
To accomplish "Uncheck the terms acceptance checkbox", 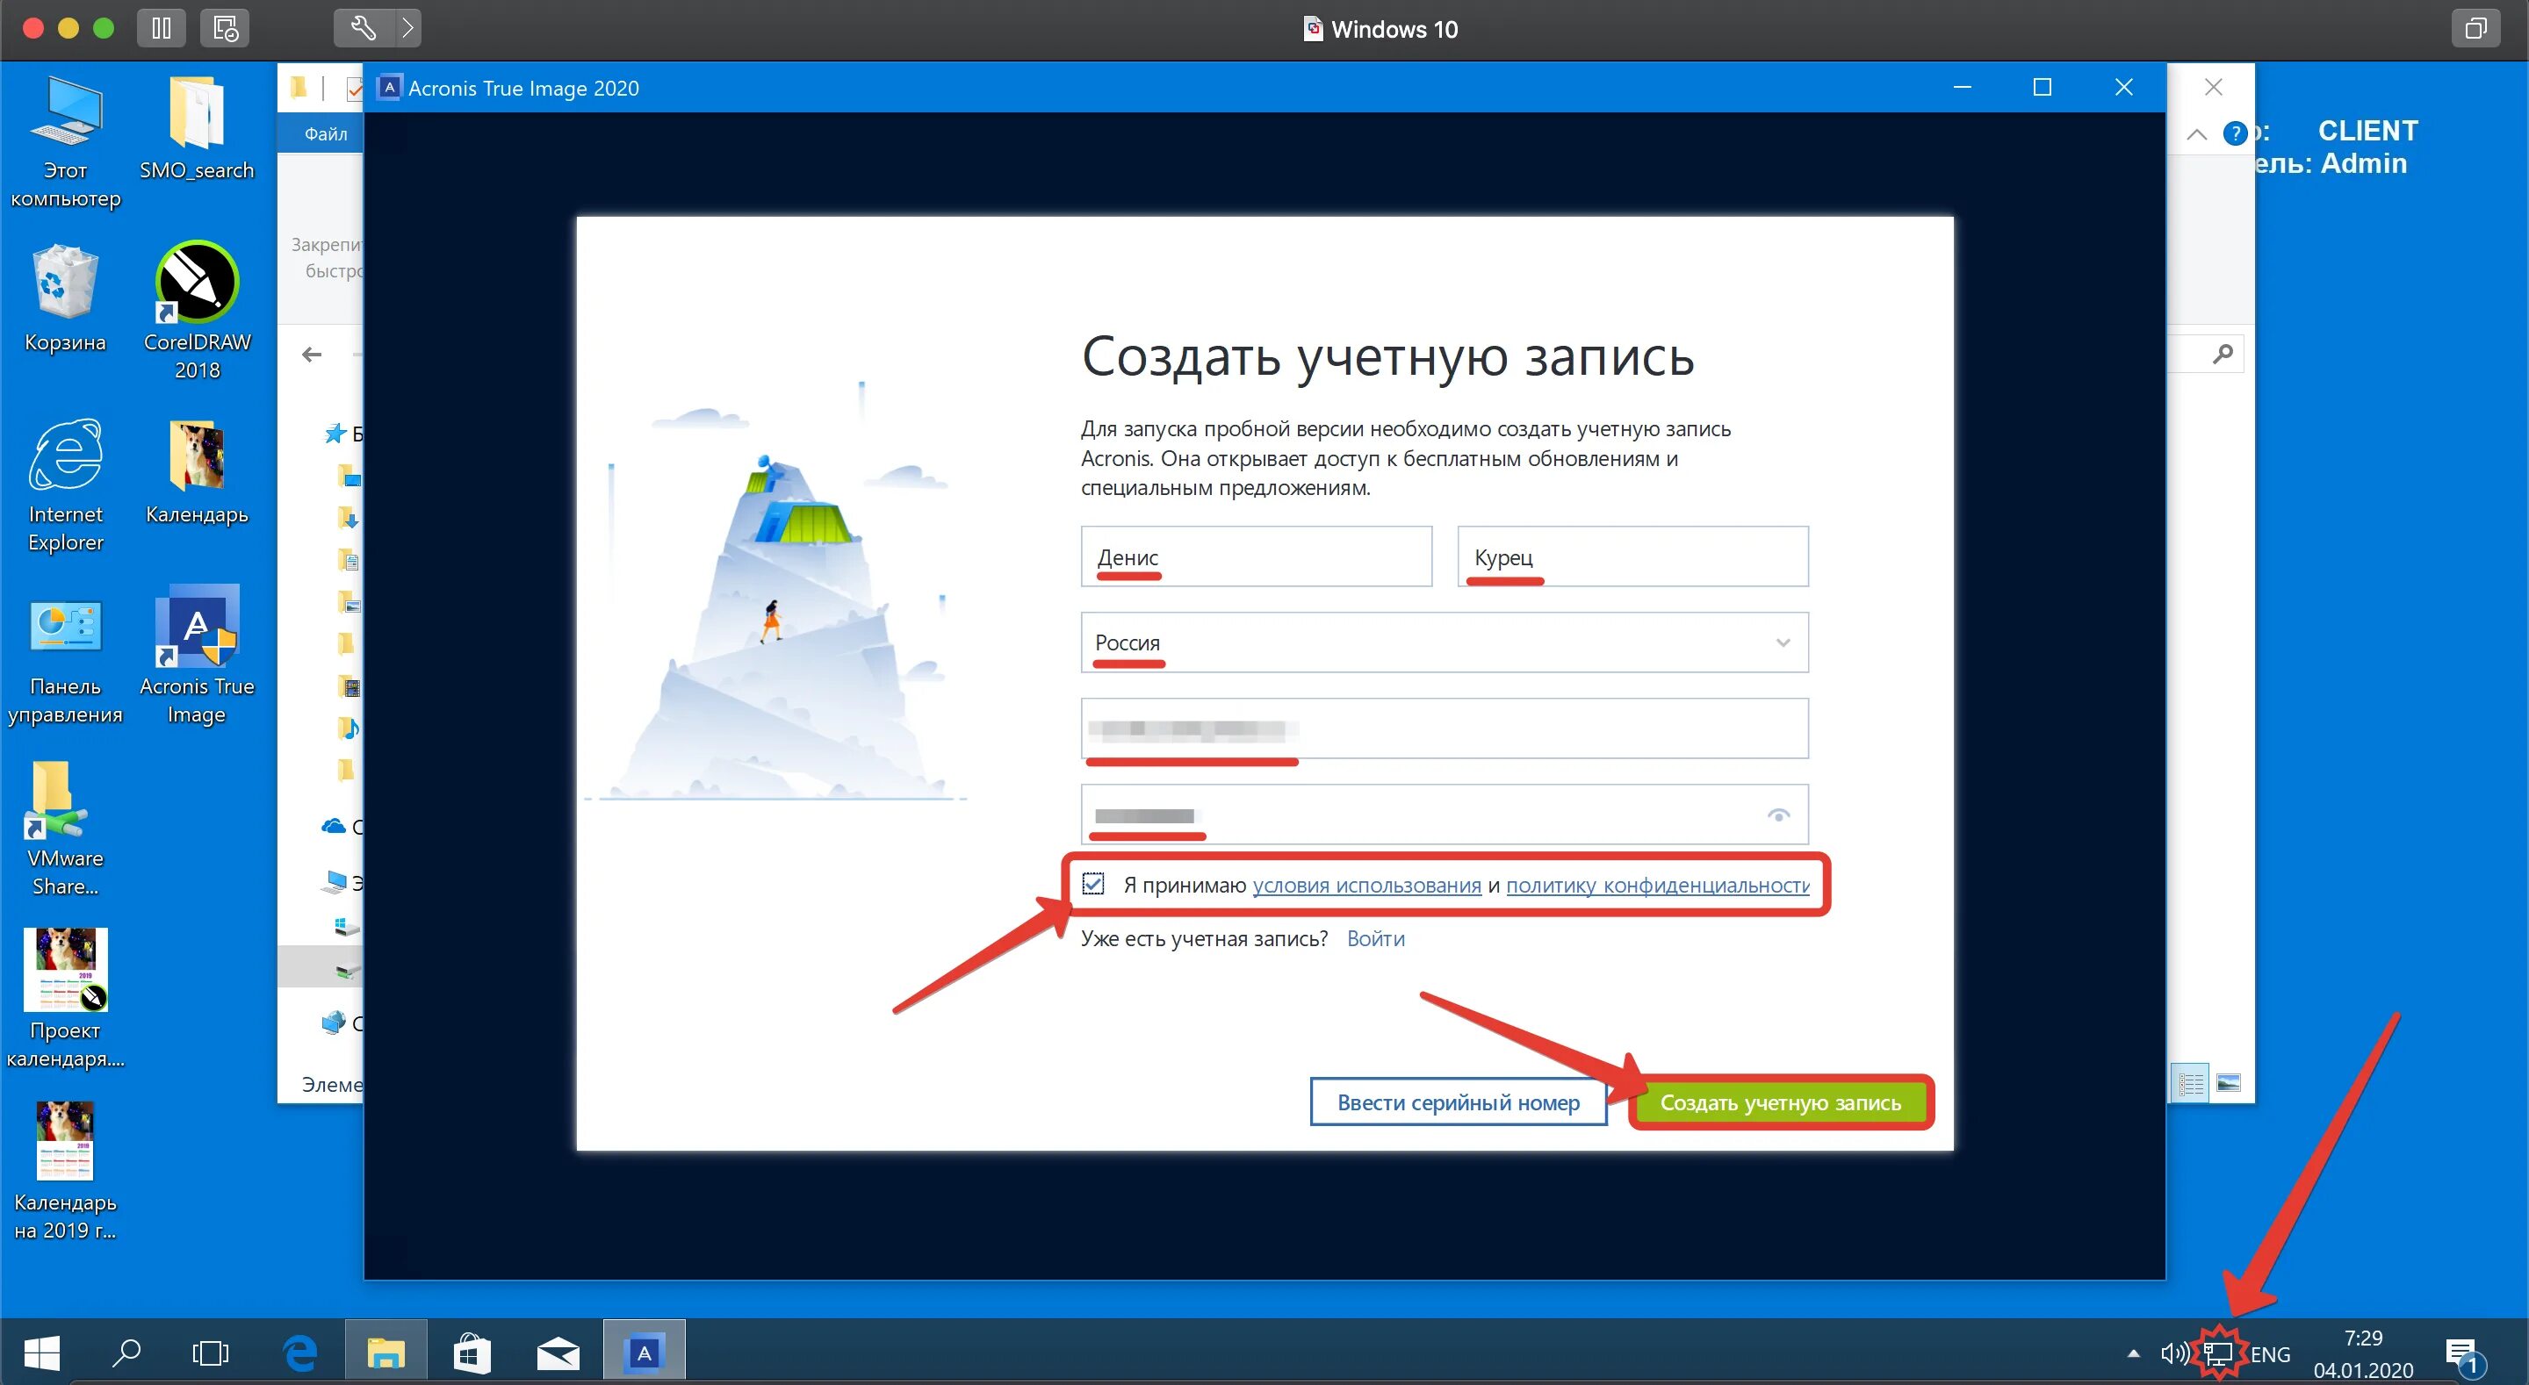I will click(x=1096, y=885).
